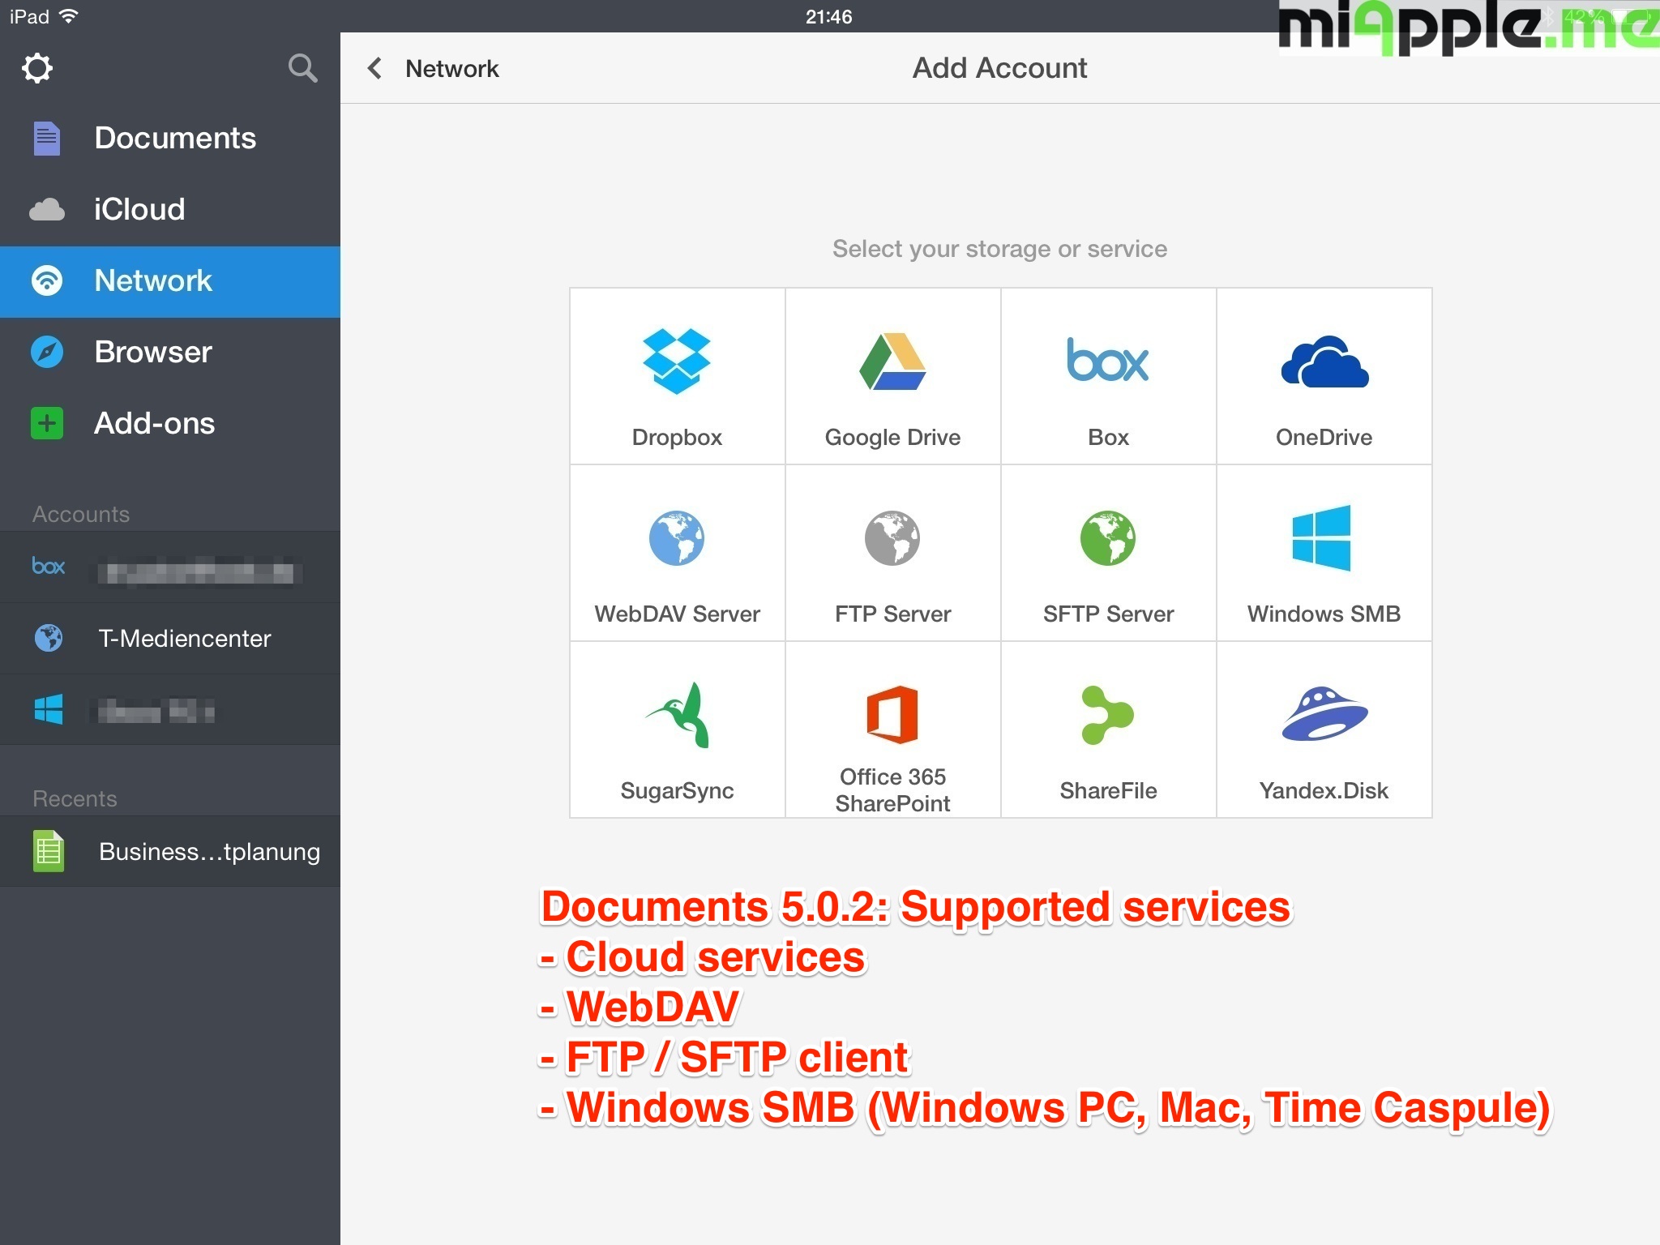The image size is (1660, 1245).
Task: Go back to Network screen
Action: pyautogui.click(x=434, y=69)
